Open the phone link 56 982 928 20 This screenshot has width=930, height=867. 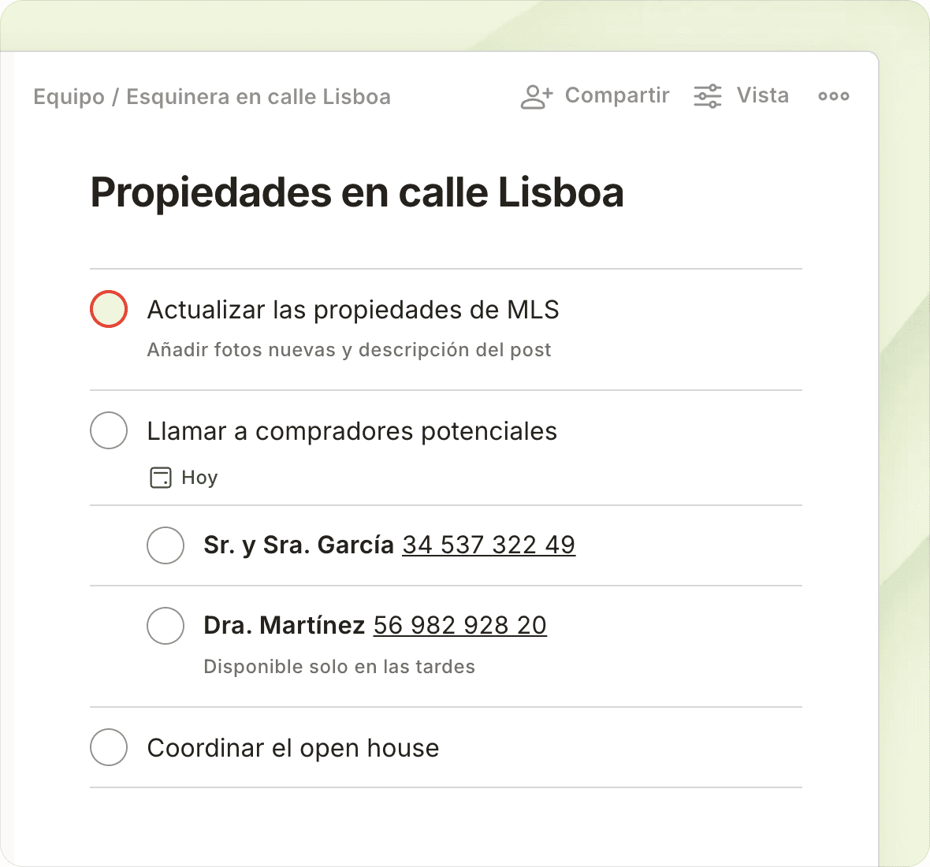(x=459, y=625)
